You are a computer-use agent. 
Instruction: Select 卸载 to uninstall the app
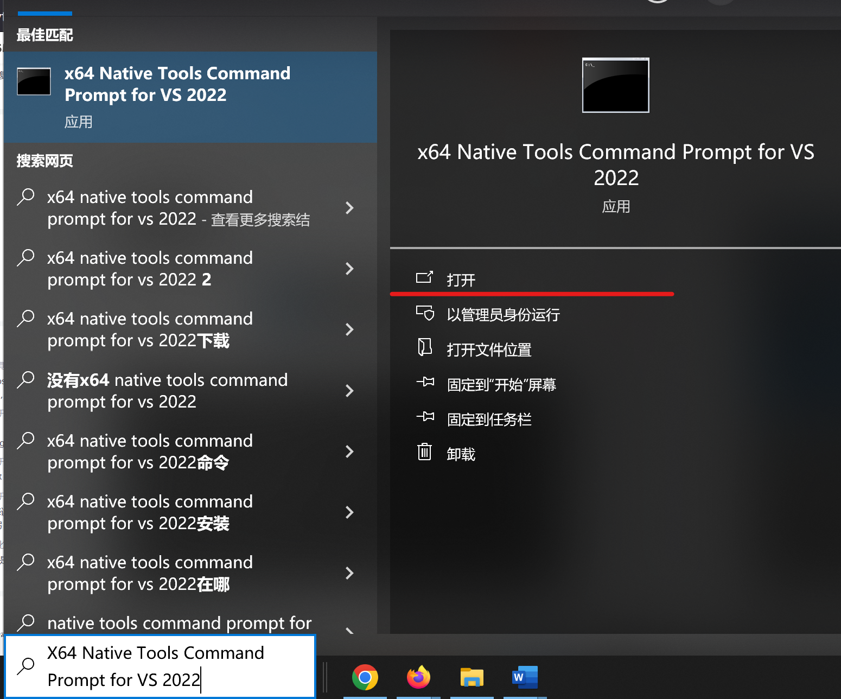[461, 453]
